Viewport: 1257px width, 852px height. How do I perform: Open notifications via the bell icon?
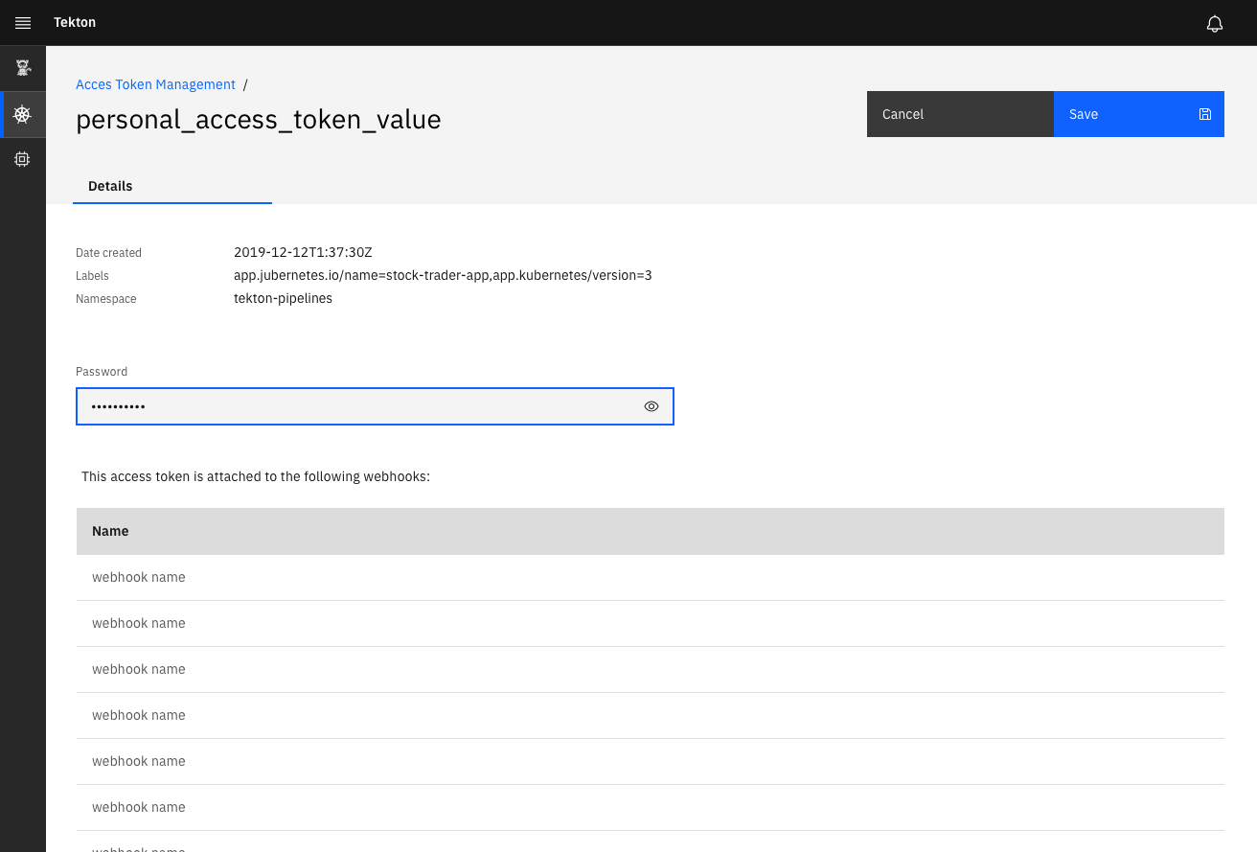pyautogui.click(x=1214, y=23)
